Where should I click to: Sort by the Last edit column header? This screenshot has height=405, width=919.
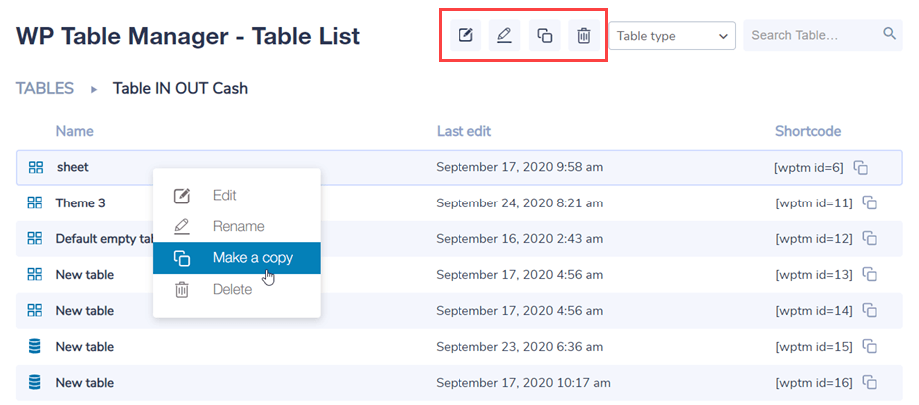[x=463, y=131]
